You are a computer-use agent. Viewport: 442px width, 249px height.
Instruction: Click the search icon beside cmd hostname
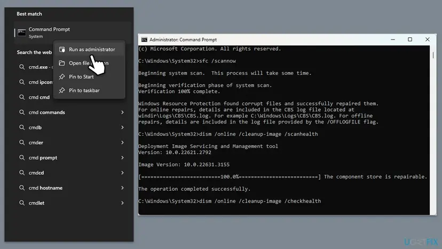(22, 188)
